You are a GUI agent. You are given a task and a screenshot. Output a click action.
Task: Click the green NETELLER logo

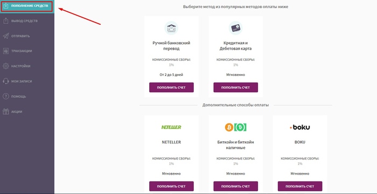coord(171,127)
